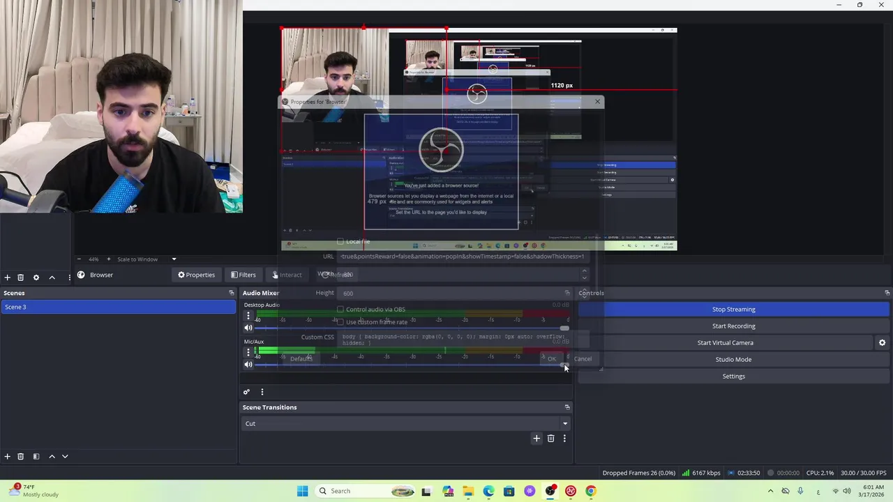The height and width of the screenshot is (502, 893).
Task: Remove the selected source using the upper trash icon
Action: click(20, 277)
